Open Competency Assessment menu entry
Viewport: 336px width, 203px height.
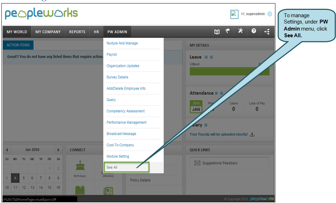125,111
